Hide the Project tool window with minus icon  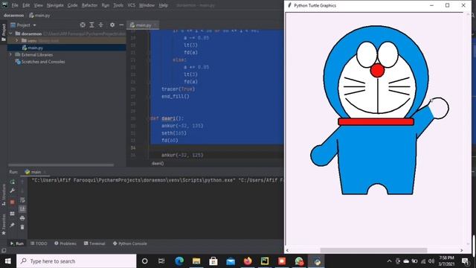coord(121,25)
